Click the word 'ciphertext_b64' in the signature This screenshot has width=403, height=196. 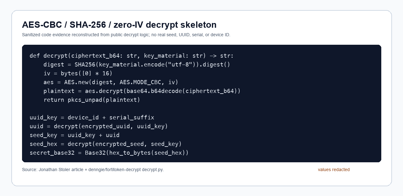point(95,56)
